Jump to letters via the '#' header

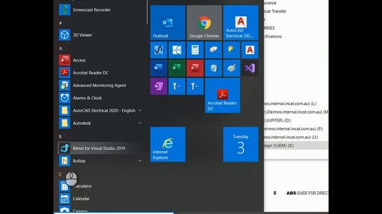coord(60,23)
